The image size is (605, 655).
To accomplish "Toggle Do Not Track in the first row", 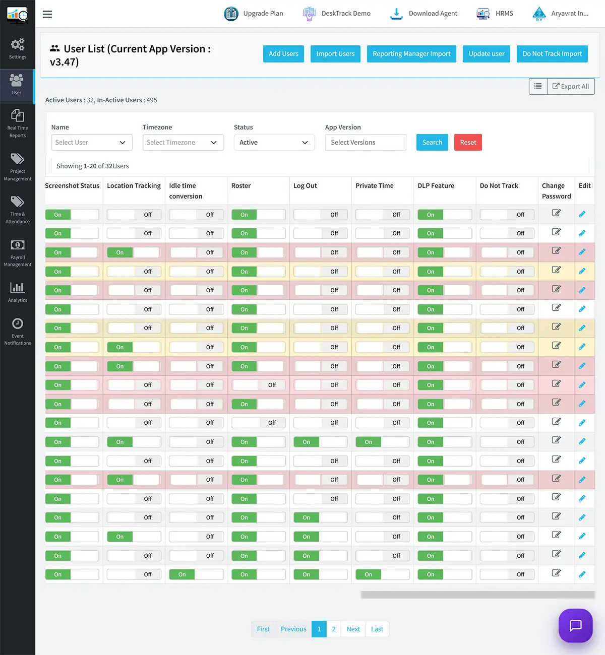I will click(507, 215).
